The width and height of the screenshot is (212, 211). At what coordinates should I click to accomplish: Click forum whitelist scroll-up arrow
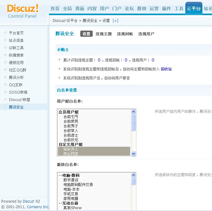(x=134, y=175)
